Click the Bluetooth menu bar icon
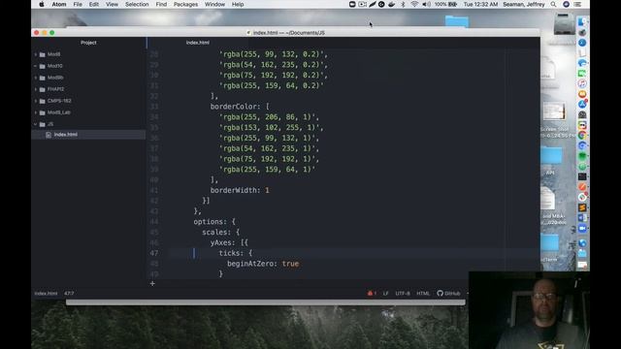Screen dimensions: 621x349 pyautogui.click(x=403, y=4)
